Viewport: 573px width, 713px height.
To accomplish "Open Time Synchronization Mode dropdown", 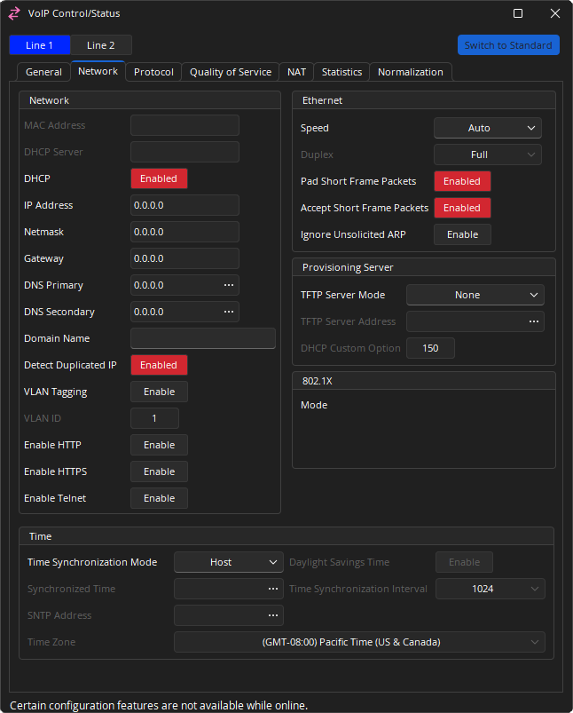I will (228, 562).
